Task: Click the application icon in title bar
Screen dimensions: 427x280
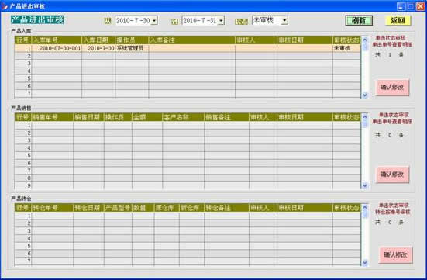Action: point(5,6)
